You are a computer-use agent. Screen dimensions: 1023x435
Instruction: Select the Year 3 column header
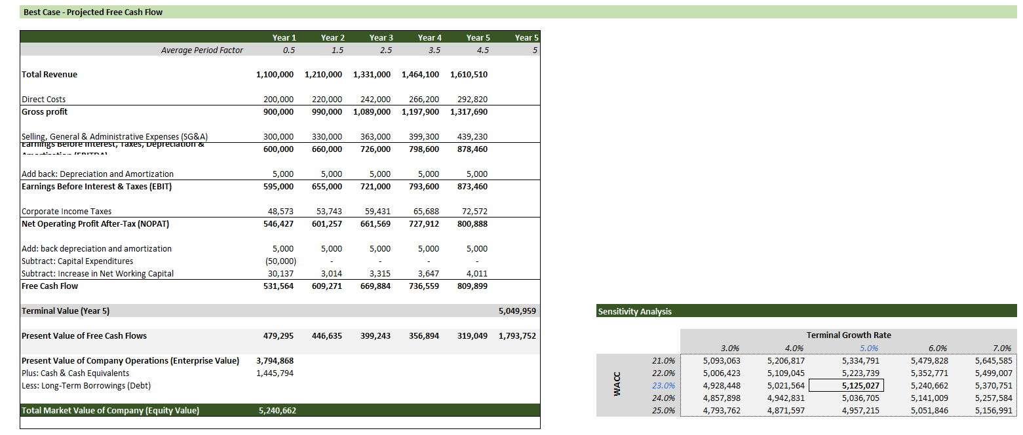[381, 38]
